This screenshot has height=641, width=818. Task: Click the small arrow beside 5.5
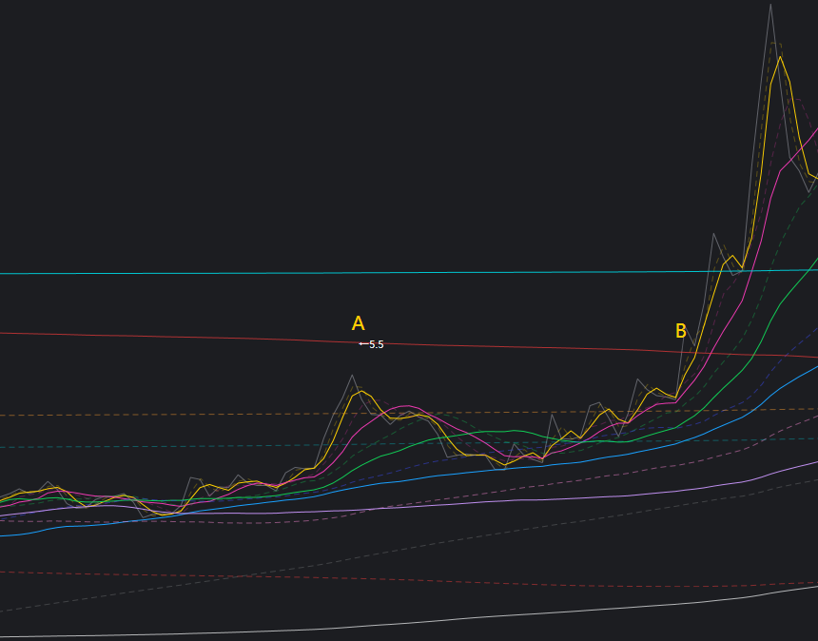pos(362,344)
